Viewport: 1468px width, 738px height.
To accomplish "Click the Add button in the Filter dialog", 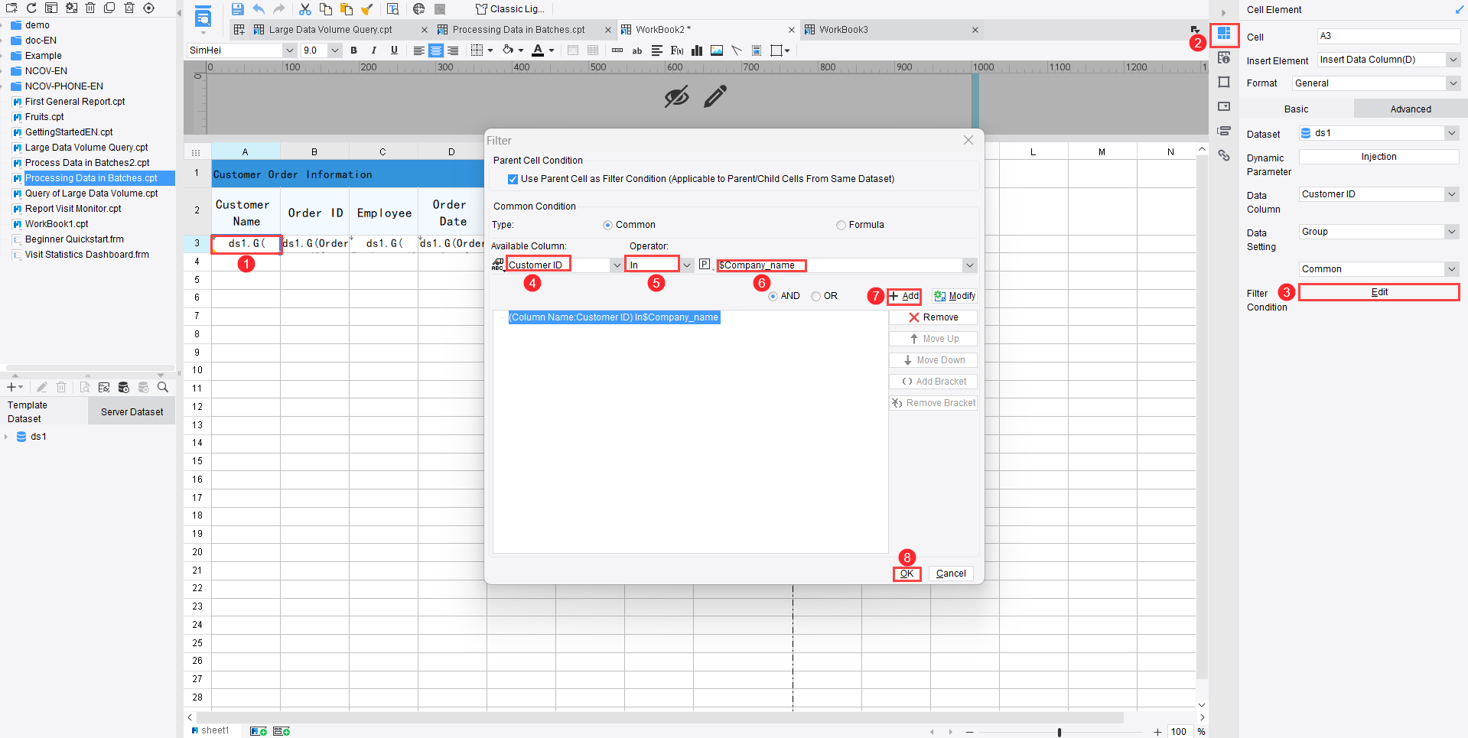I will (903, 296).
